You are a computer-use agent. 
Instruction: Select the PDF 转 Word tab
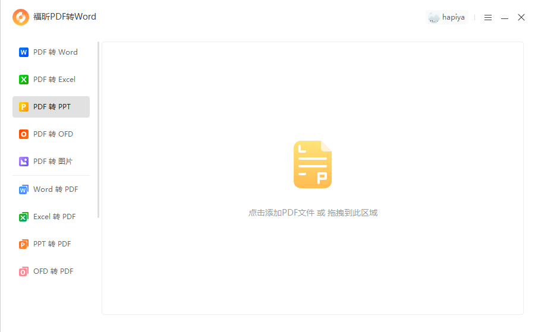51,52
